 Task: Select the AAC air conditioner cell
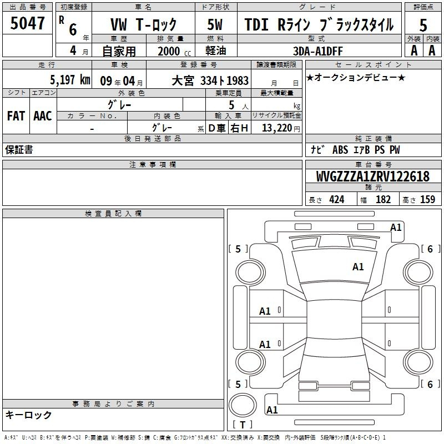[x=43, y=115]
